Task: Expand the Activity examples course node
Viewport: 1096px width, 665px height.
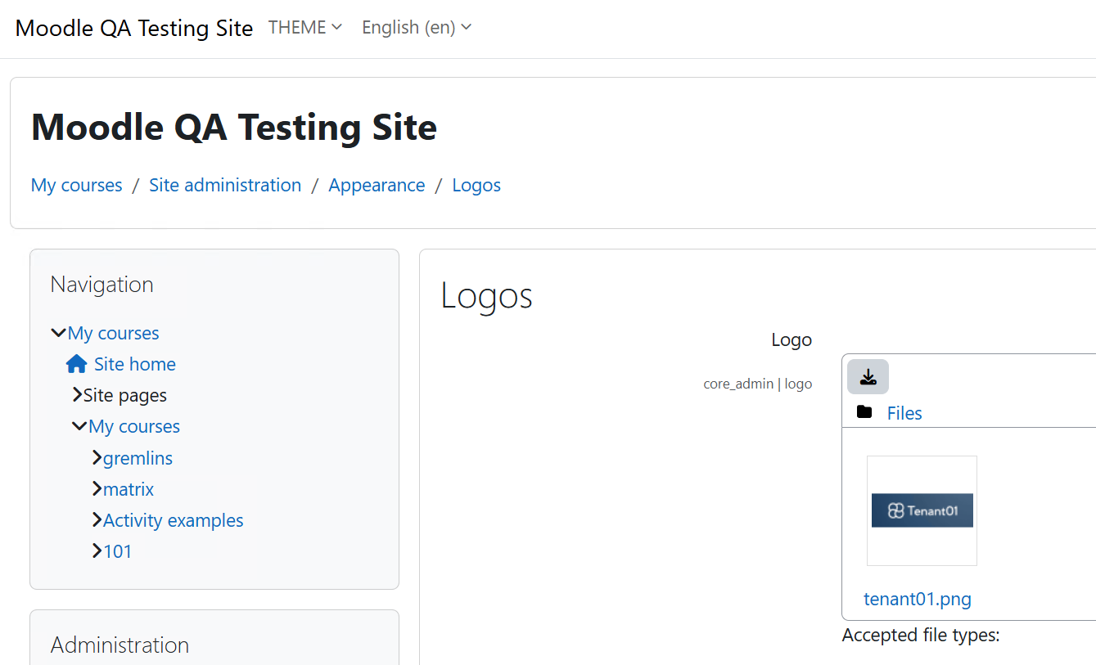Action: 97,519
